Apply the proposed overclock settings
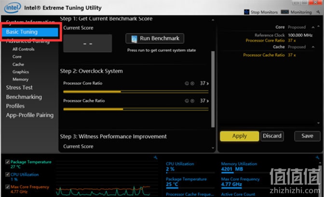This screenshot has height=197, width=324. [240, 136]
